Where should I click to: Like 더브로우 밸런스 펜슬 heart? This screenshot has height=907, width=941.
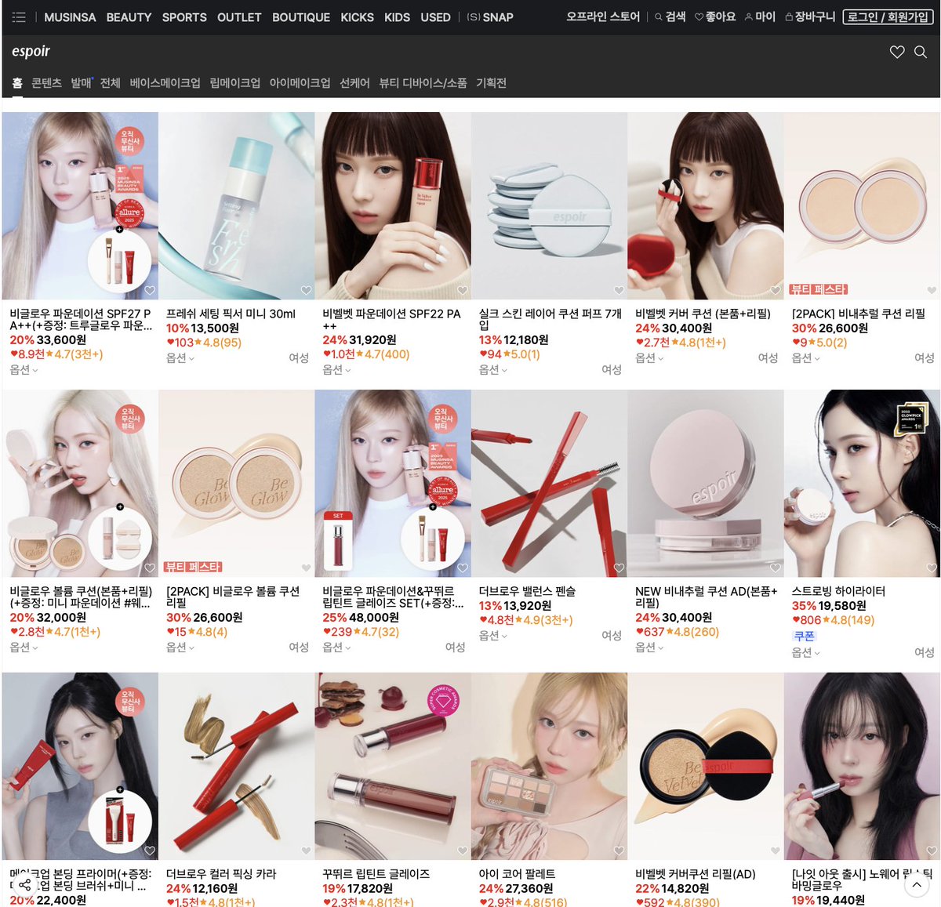click(619, 568)
